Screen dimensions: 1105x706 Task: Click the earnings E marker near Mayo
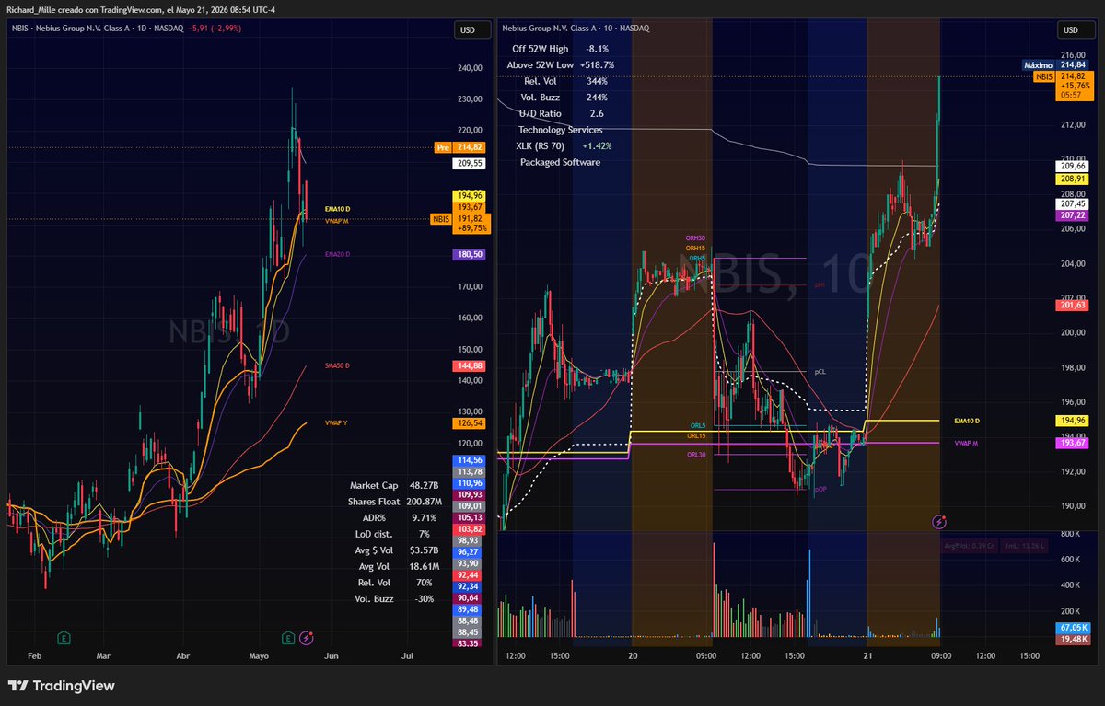pos(289,637)
